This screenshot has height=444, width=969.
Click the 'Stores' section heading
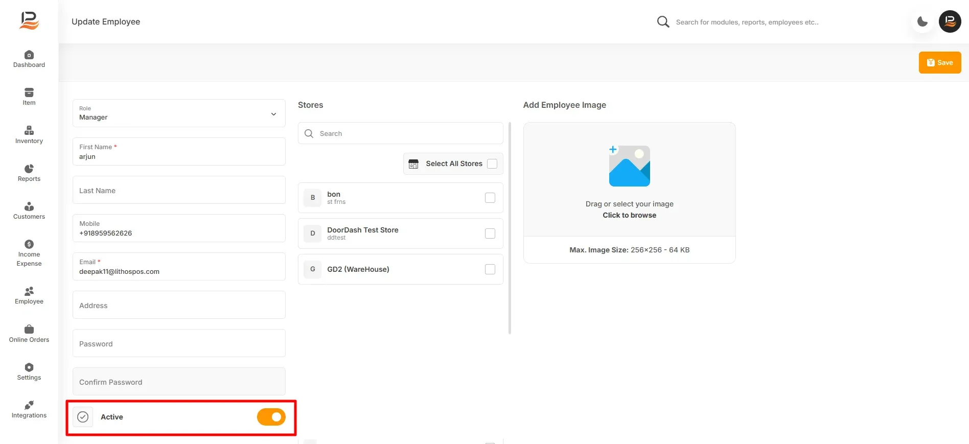[310, 105]
